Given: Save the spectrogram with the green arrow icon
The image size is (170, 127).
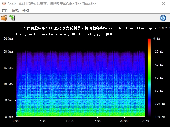Looking at the screenshot, I should pyautogui.click(x=12, y=18).
